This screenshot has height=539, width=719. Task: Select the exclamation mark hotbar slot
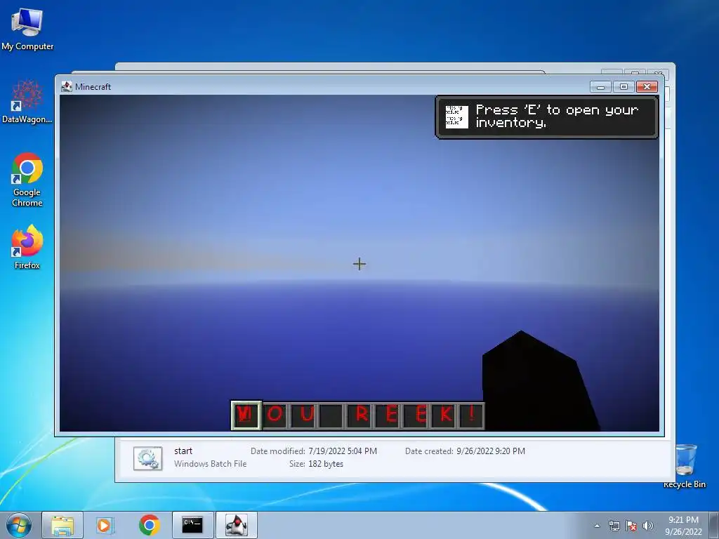coord(471,415)
